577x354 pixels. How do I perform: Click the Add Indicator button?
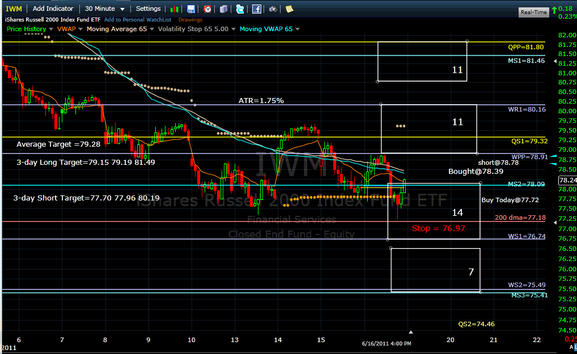pos(53,8)
